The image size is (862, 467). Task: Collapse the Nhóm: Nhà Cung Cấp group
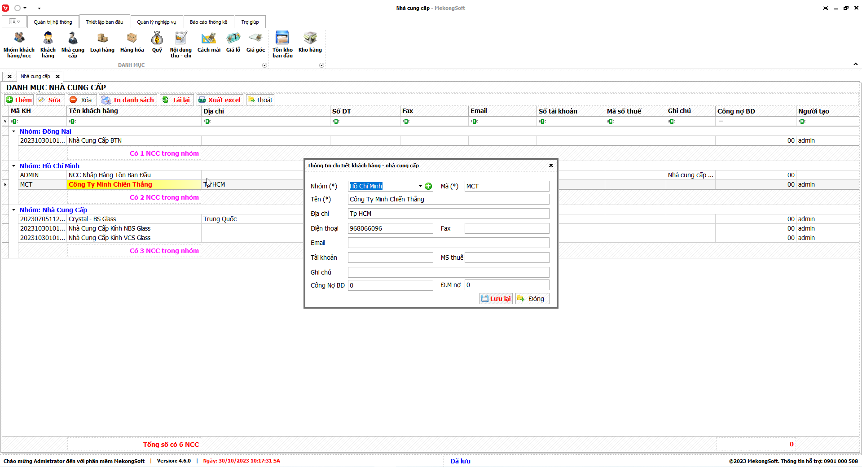pos(14,210)
